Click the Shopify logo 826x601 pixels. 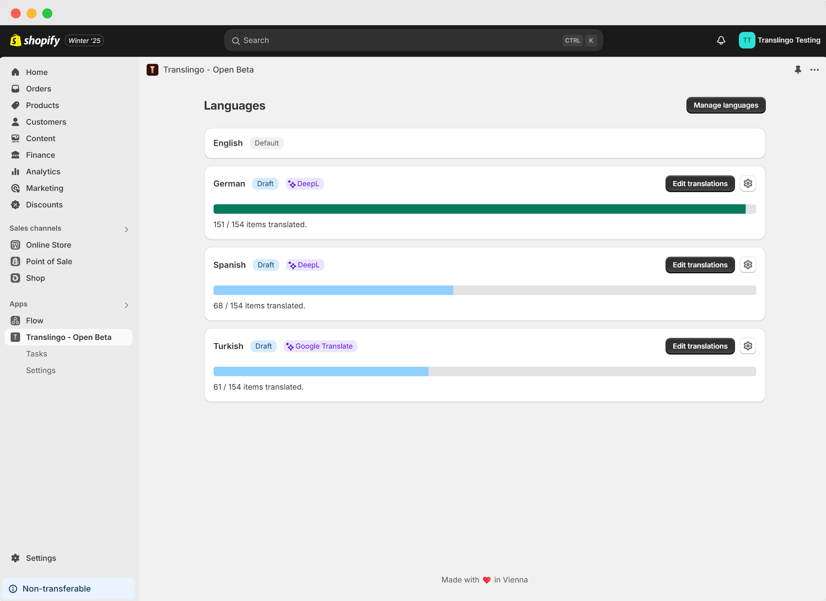[x=35, y=40]
